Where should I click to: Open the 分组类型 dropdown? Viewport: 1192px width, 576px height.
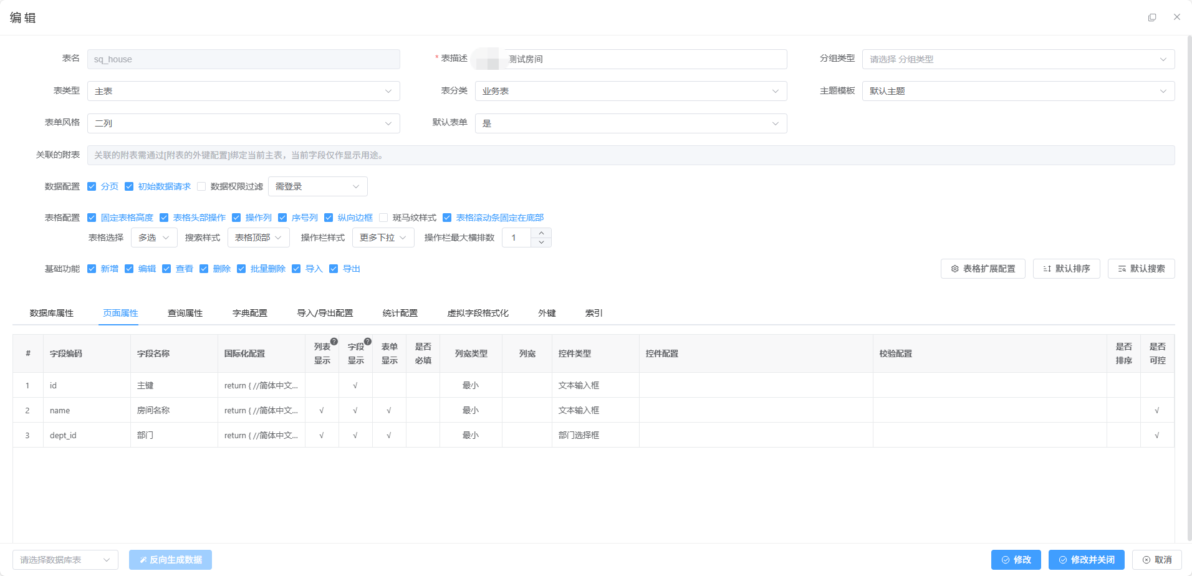tap(1019, 59)
